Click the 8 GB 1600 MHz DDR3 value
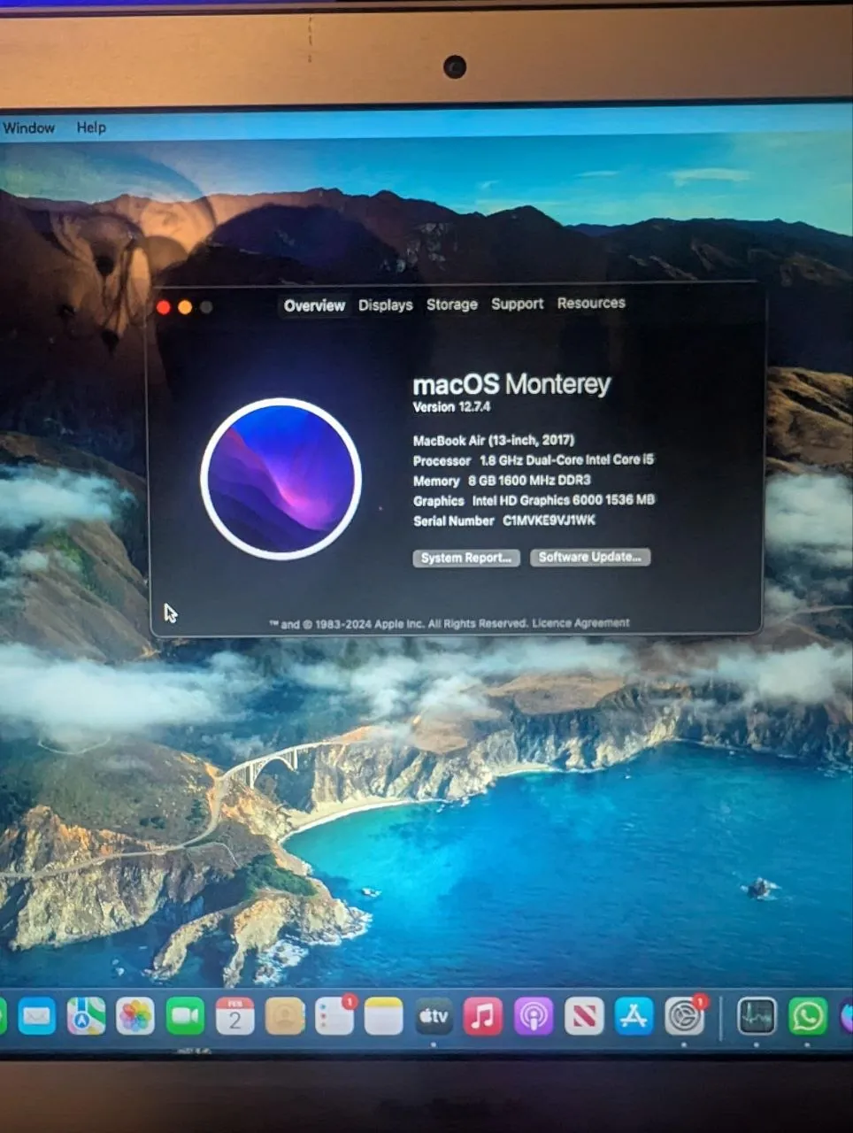Image resolution: width=853 pixels, height=1133 pixels. point(529,480)
